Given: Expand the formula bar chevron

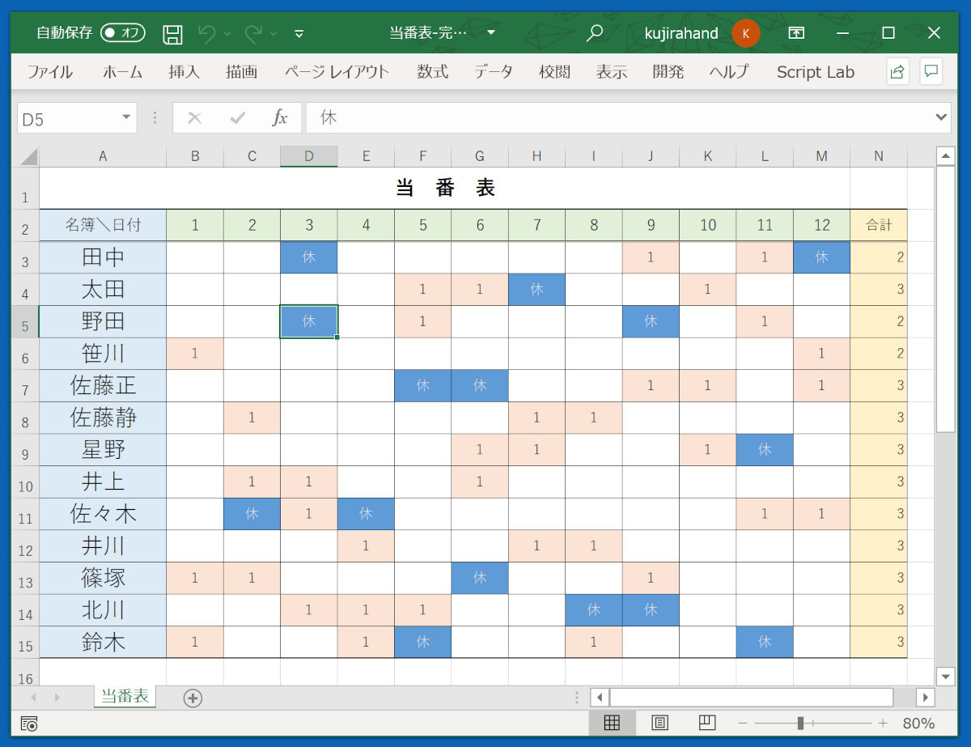Looking at the screenshot, I should tap(941, 118).
